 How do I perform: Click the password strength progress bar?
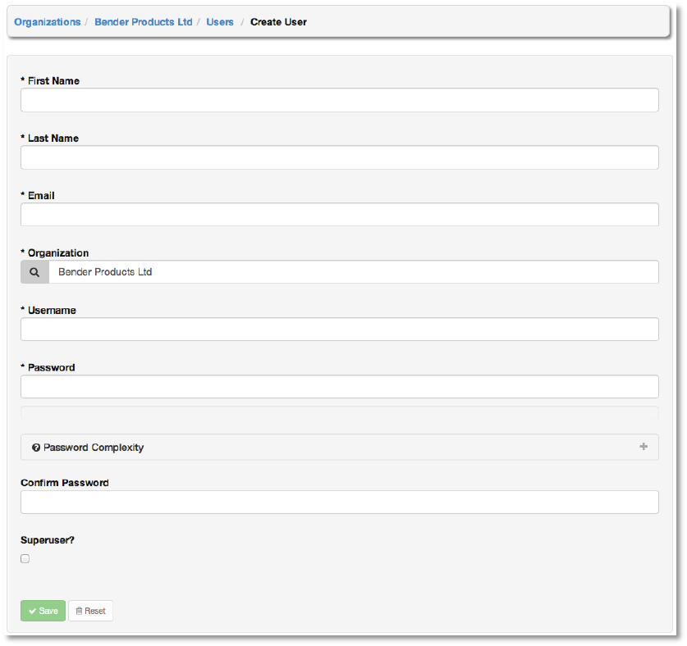coord(339,412)
